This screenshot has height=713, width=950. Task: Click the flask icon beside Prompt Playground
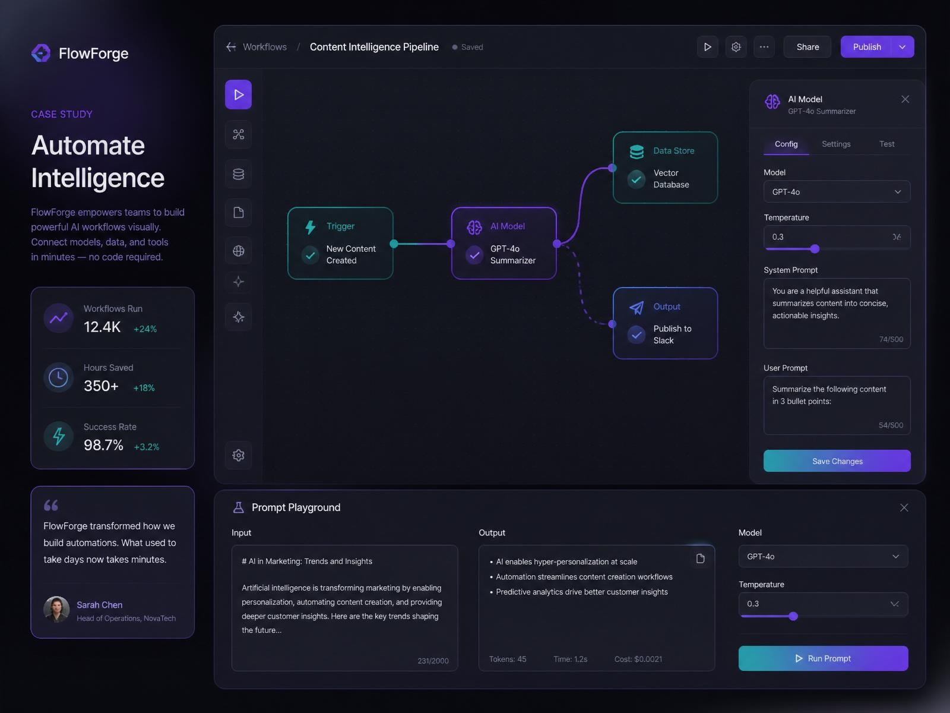coord(239,507)
